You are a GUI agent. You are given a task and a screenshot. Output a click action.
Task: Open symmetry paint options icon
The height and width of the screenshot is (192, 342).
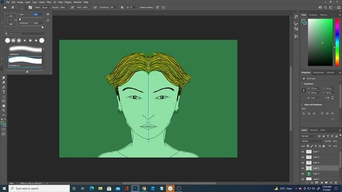coord(164,7)
